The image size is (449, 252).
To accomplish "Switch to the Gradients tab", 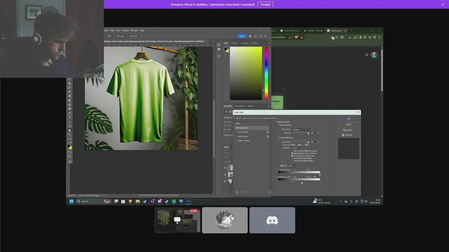I will [x=244, y=43].
